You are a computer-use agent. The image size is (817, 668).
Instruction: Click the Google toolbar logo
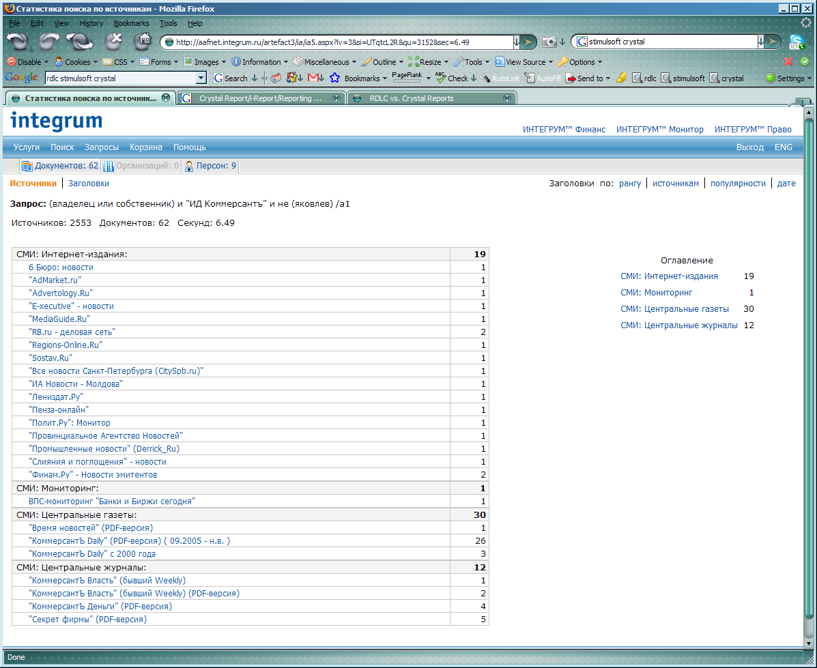click(x=21, y=78)
